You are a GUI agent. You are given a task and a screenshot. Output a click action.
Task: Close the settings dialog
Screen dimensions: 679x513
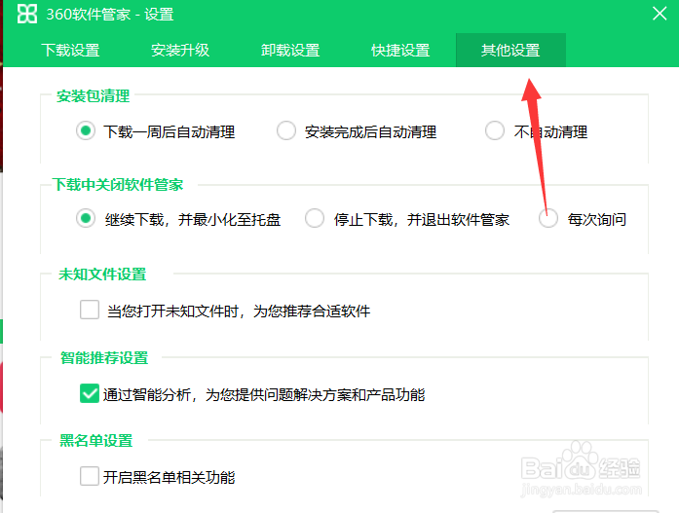pyautogui.click(x=660, y=14)
